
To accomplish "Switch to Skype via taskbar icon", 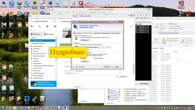I will (x=22, y=108).
